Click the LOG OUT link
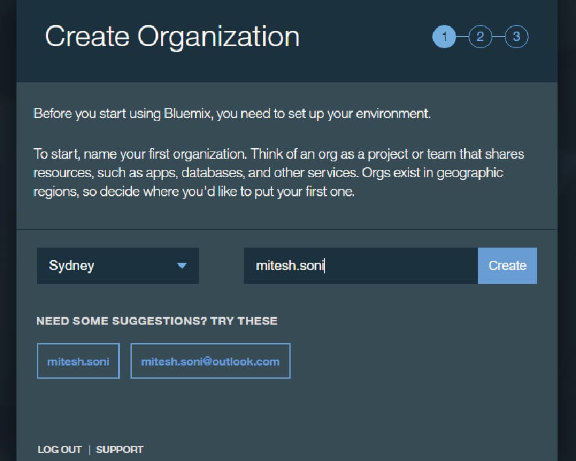The image size is (576, 461). [x=59, y=449]
